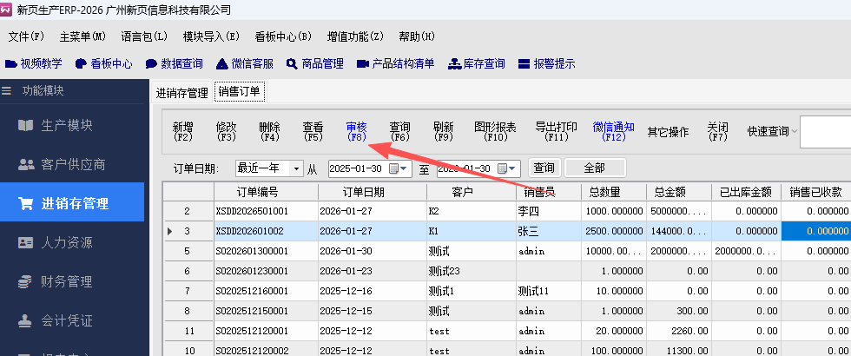Click the quick search input field
Viewport: 851px width, 356px height.
pyautogui.click(x=824, y=132)
